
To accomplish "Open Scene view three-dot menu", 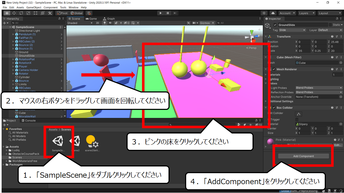I will 260,19.
